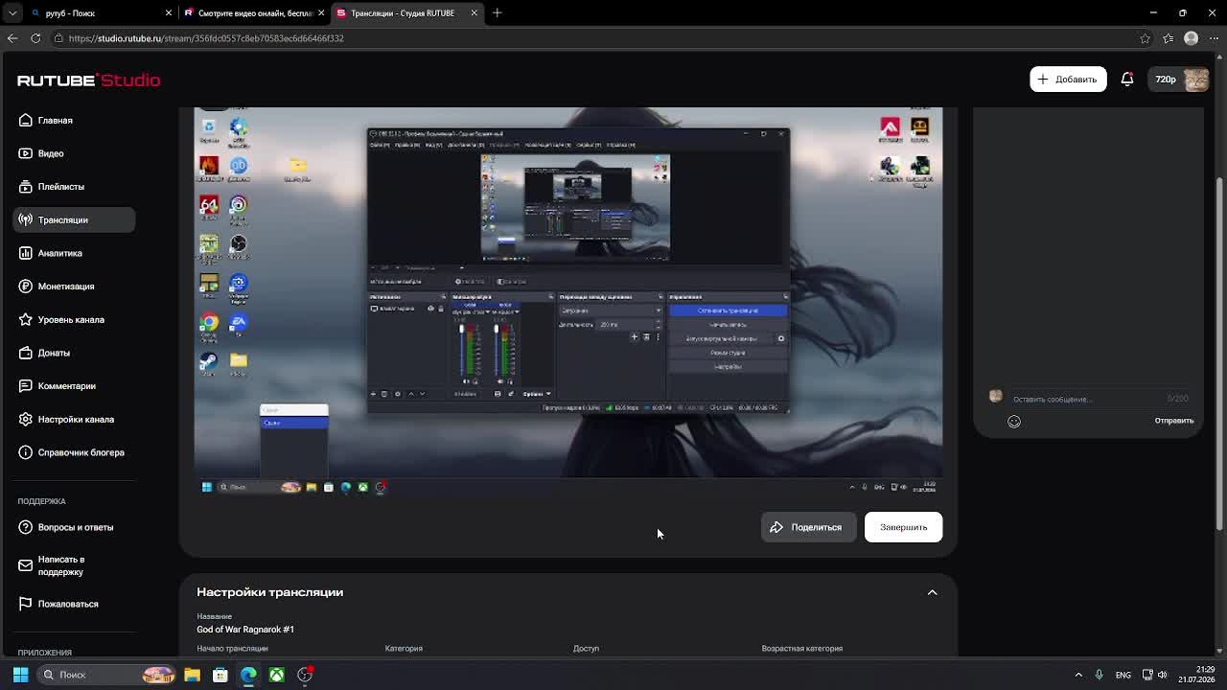Open the notifications bell
1227x690 pixels.
click(x=1127, y=80)
